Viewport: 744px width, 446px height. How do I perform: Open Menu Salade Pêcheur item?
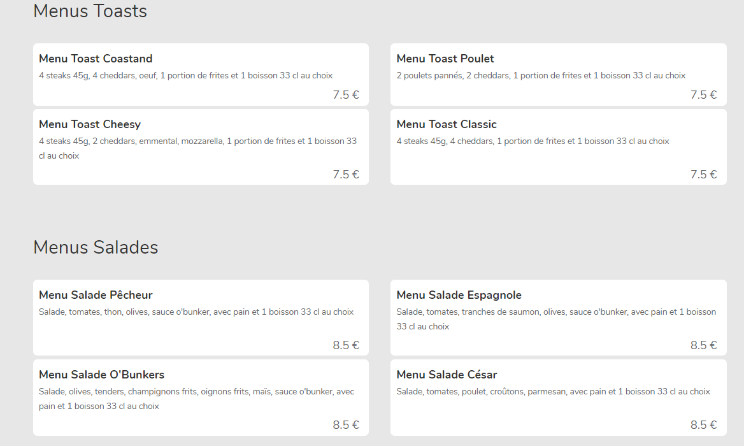point(201,317)
